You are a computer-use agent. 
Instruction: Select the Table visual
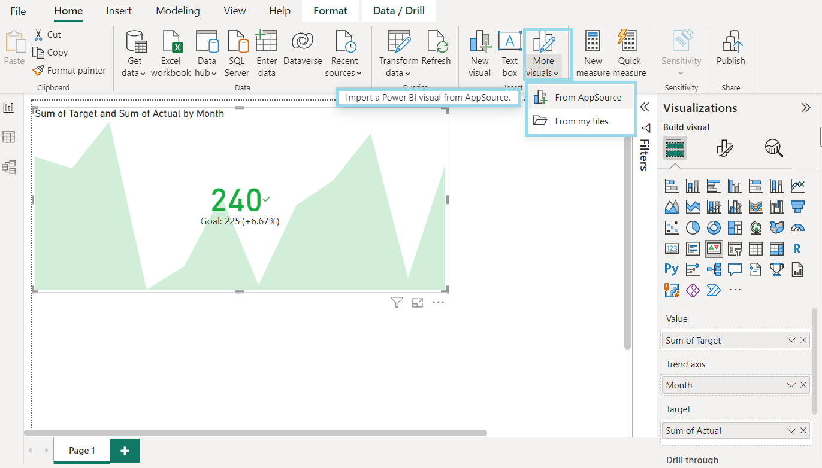point(755,248)
